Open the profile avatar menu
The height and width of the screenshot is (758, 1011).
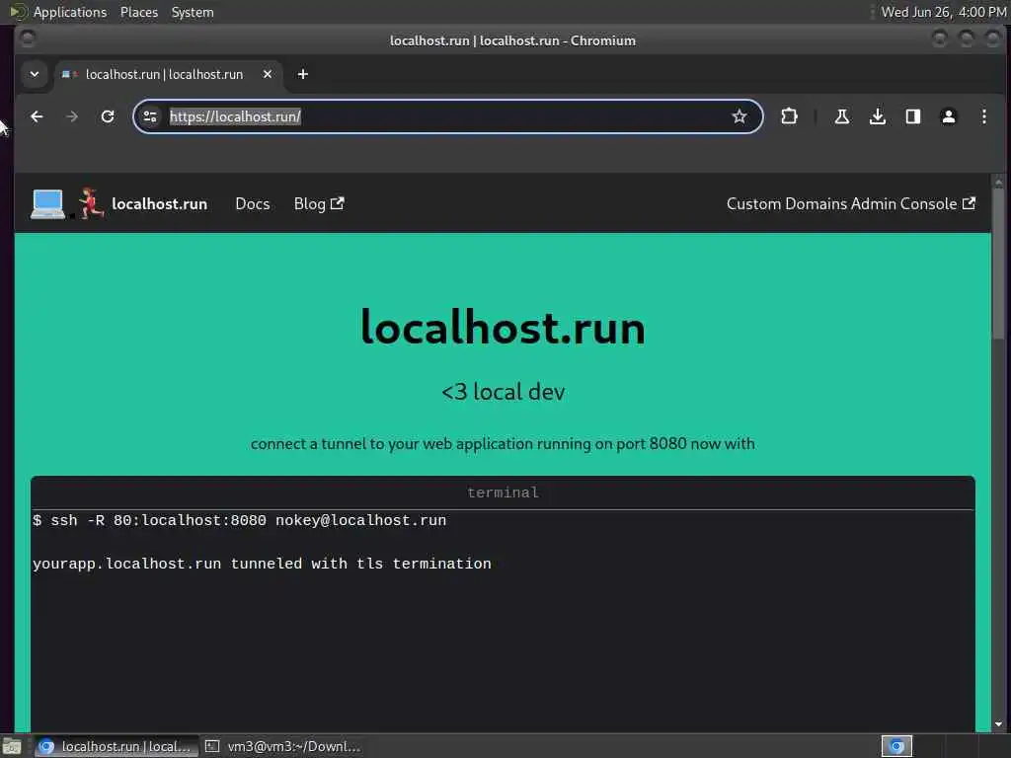tap(949, 116)
